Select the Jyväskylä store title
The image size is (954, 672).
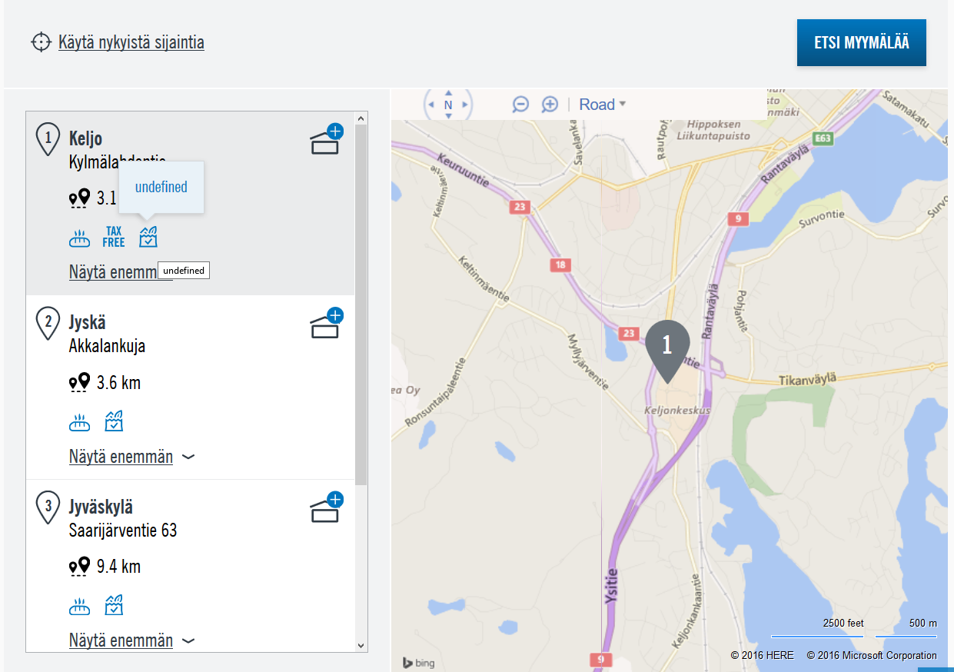[101, 507]
